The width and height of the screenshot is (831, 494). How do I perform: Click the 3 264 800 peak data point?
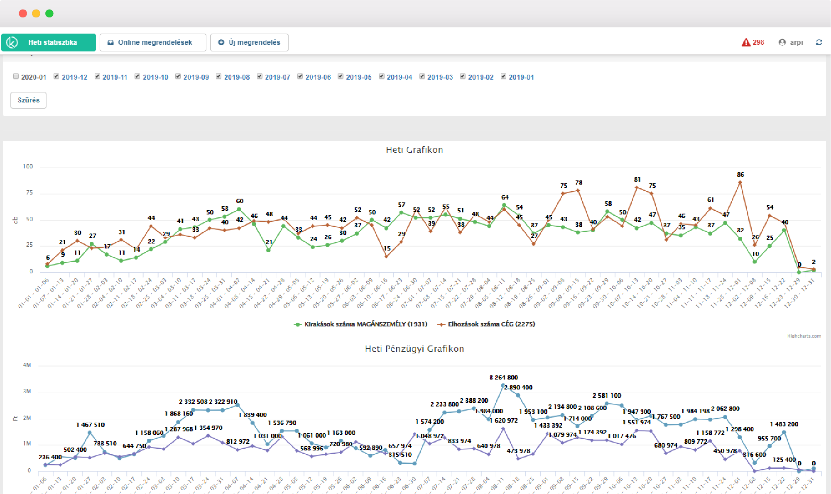click(x=503, y=385)
